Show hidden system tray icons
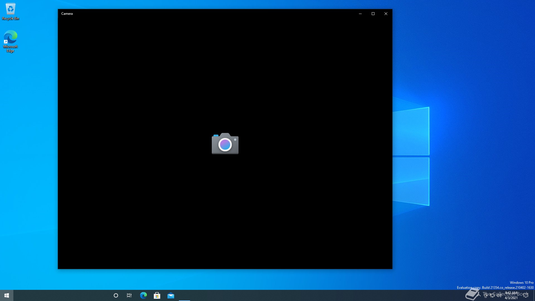Image resolution: width=535 pixels, height=301 pixels. [479, 295]
